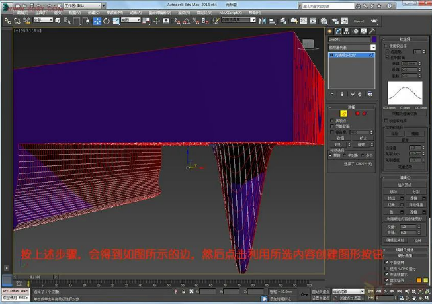
Task: Select the Edge sub-object level icon
Action: [344, 113]
